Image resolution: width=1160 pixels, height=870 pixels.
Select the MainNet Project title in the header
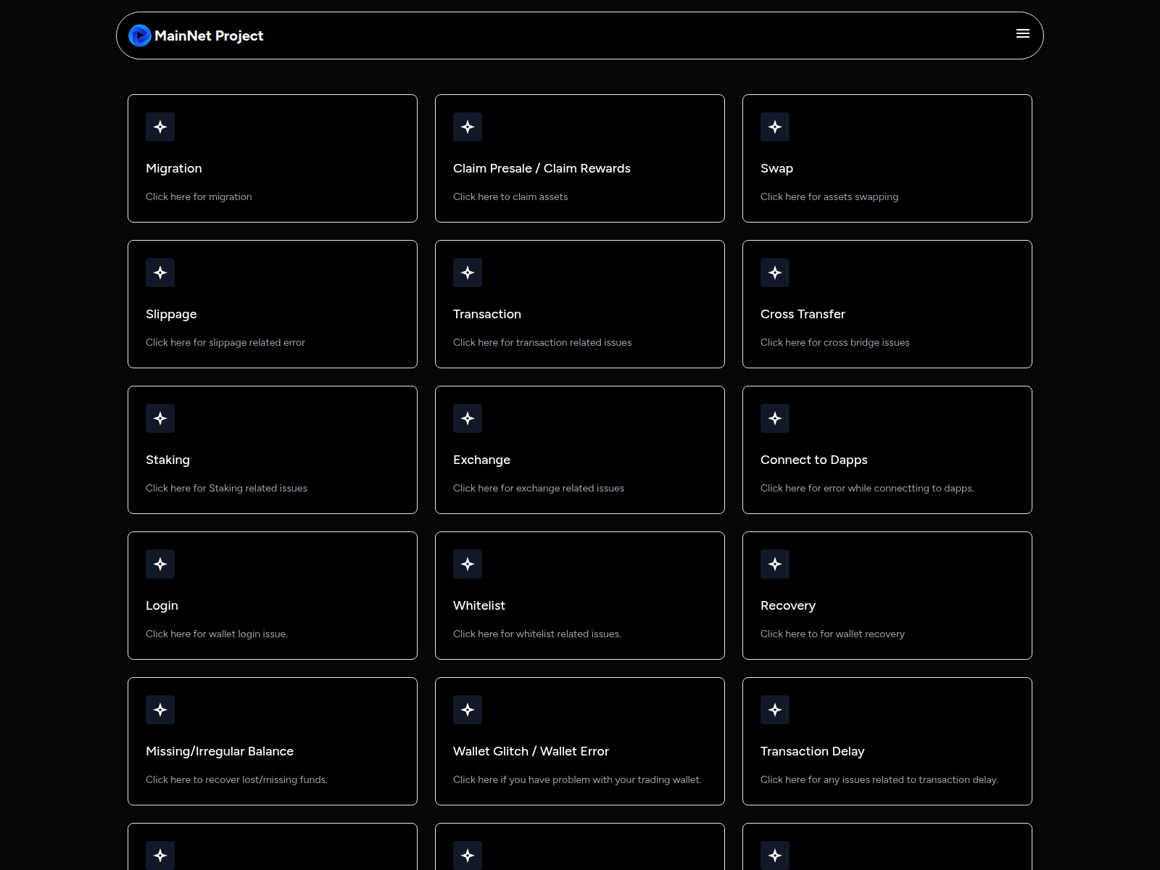tap(209, 36)
